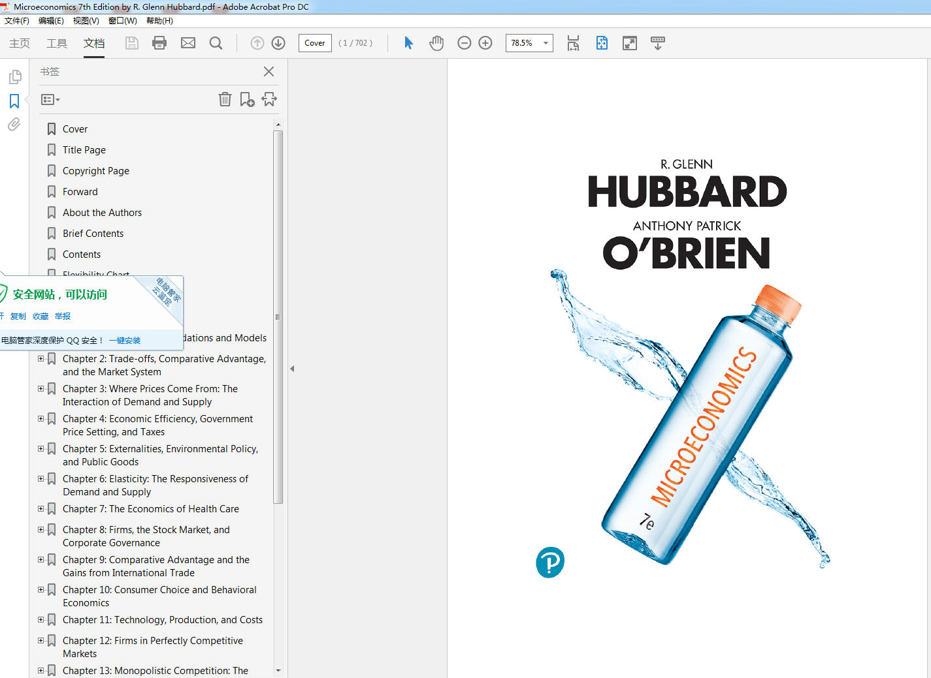
Task: Click the zoom in plus icon
Action: 485,43
